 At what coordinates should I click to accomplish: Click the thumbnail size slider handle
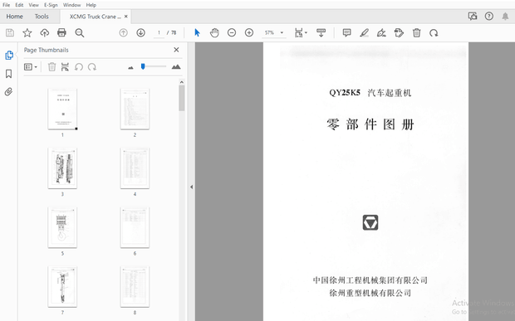(x=143, y=66)
